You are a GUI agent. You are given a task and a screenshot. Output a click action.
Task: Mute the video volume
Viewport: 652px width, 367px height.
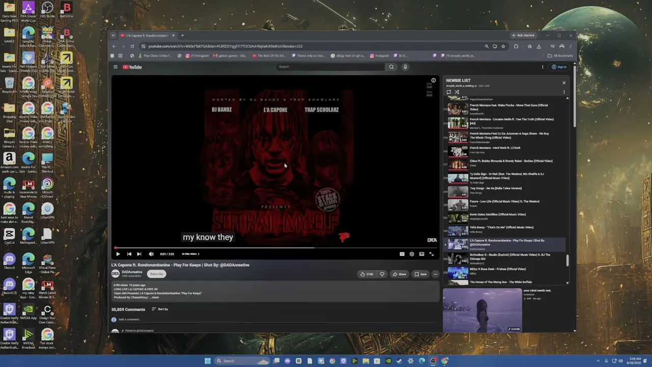tap(151, 254)
